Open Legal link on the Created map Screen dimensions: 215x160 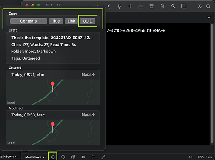[x=11, y=102]
